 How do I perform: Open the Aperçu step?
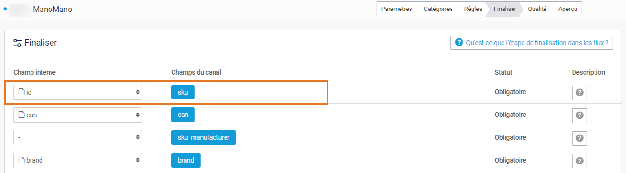coord(567,9)
